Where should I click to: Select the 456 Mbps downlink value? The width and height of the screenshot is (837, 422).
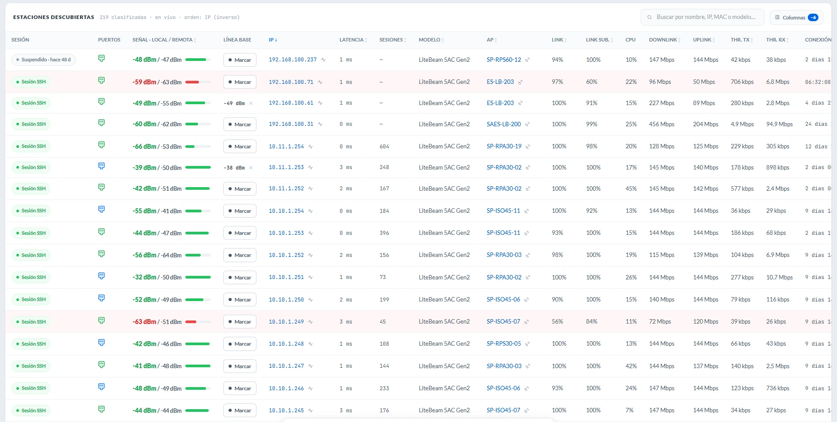click(661, 124)
